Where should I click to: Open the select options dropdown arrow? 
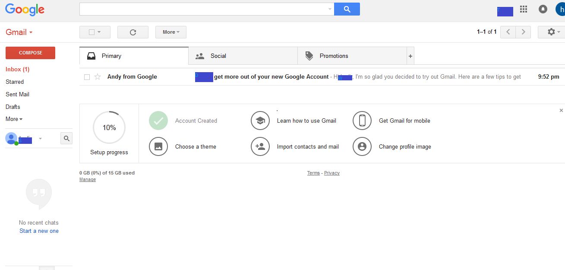click(99, 32)
